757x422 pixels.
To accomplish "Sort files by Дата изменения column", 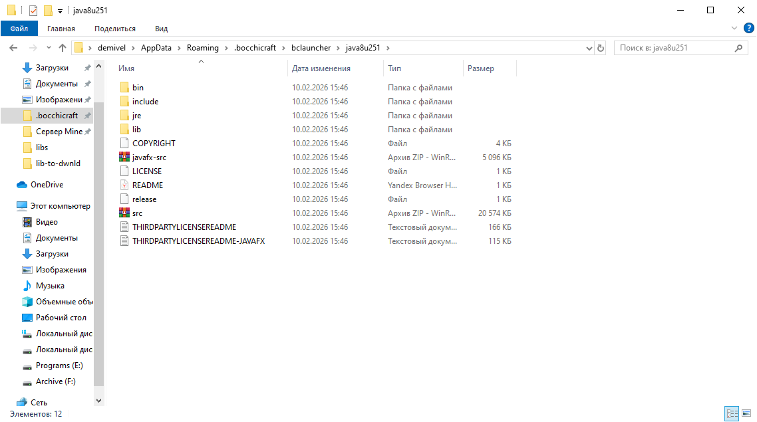I will coord(321,68).
